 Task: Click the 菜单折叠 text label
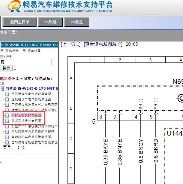[x=34, y=51]
